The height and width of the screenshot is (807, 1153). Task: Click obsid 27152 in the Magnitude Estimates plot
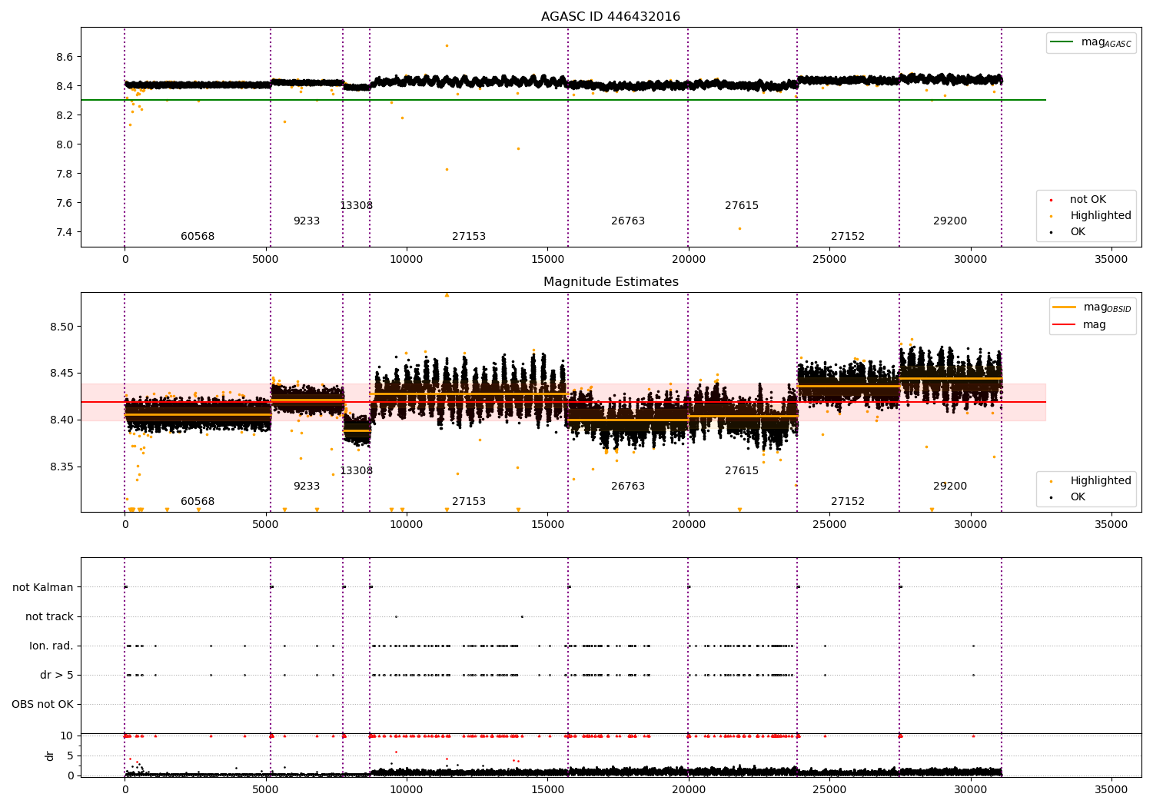[848, 502]
